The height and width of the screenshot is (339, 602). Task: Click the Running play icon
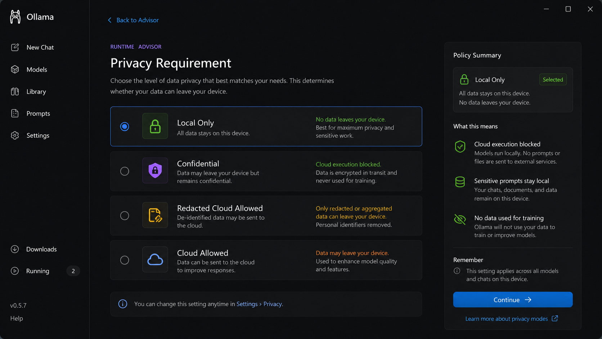(15, 271)
